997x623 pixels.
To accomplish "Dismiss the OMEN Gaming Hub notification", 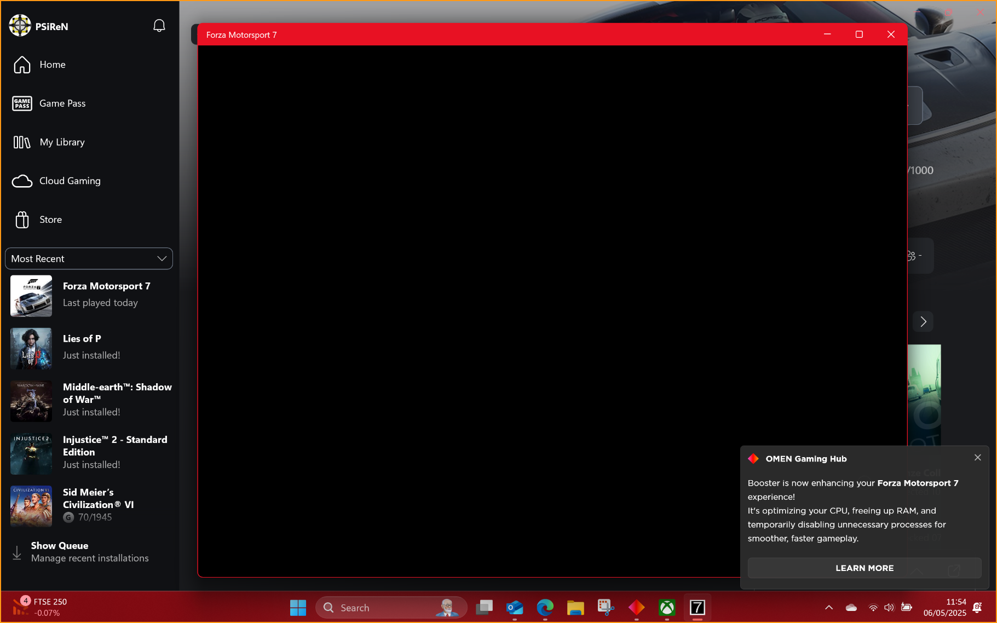I will 978,458.
